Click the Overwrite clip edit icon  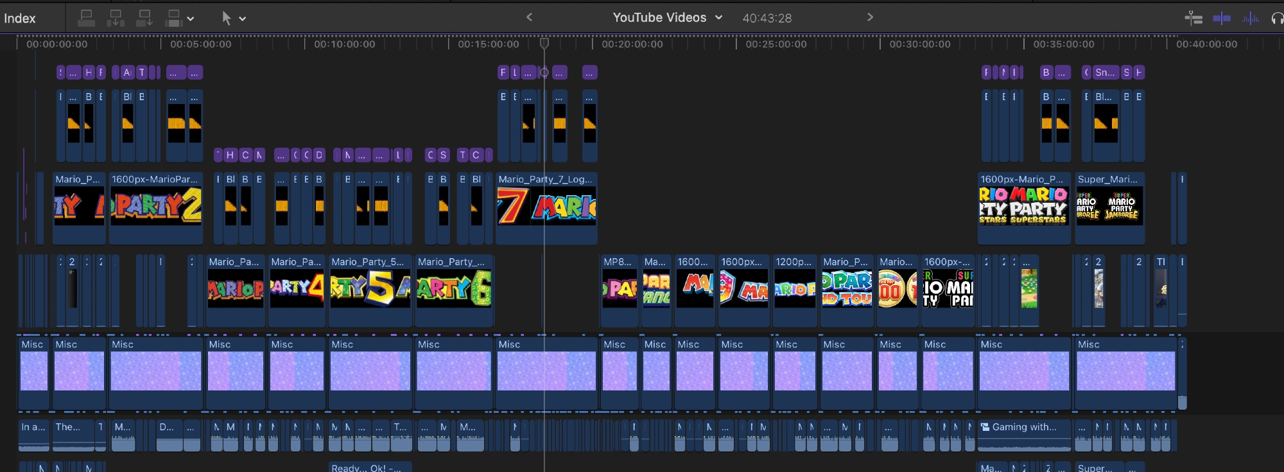[173, 18]
